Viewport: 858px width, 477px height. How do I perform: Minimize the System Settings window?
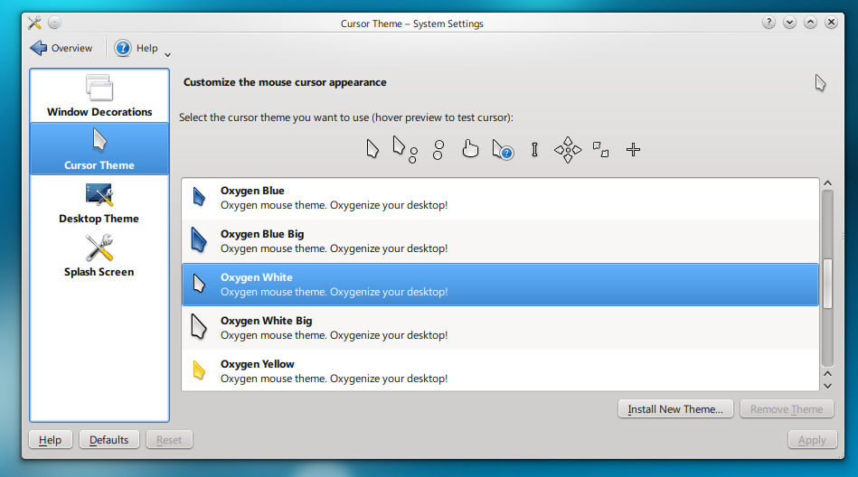tap(789, 23)
